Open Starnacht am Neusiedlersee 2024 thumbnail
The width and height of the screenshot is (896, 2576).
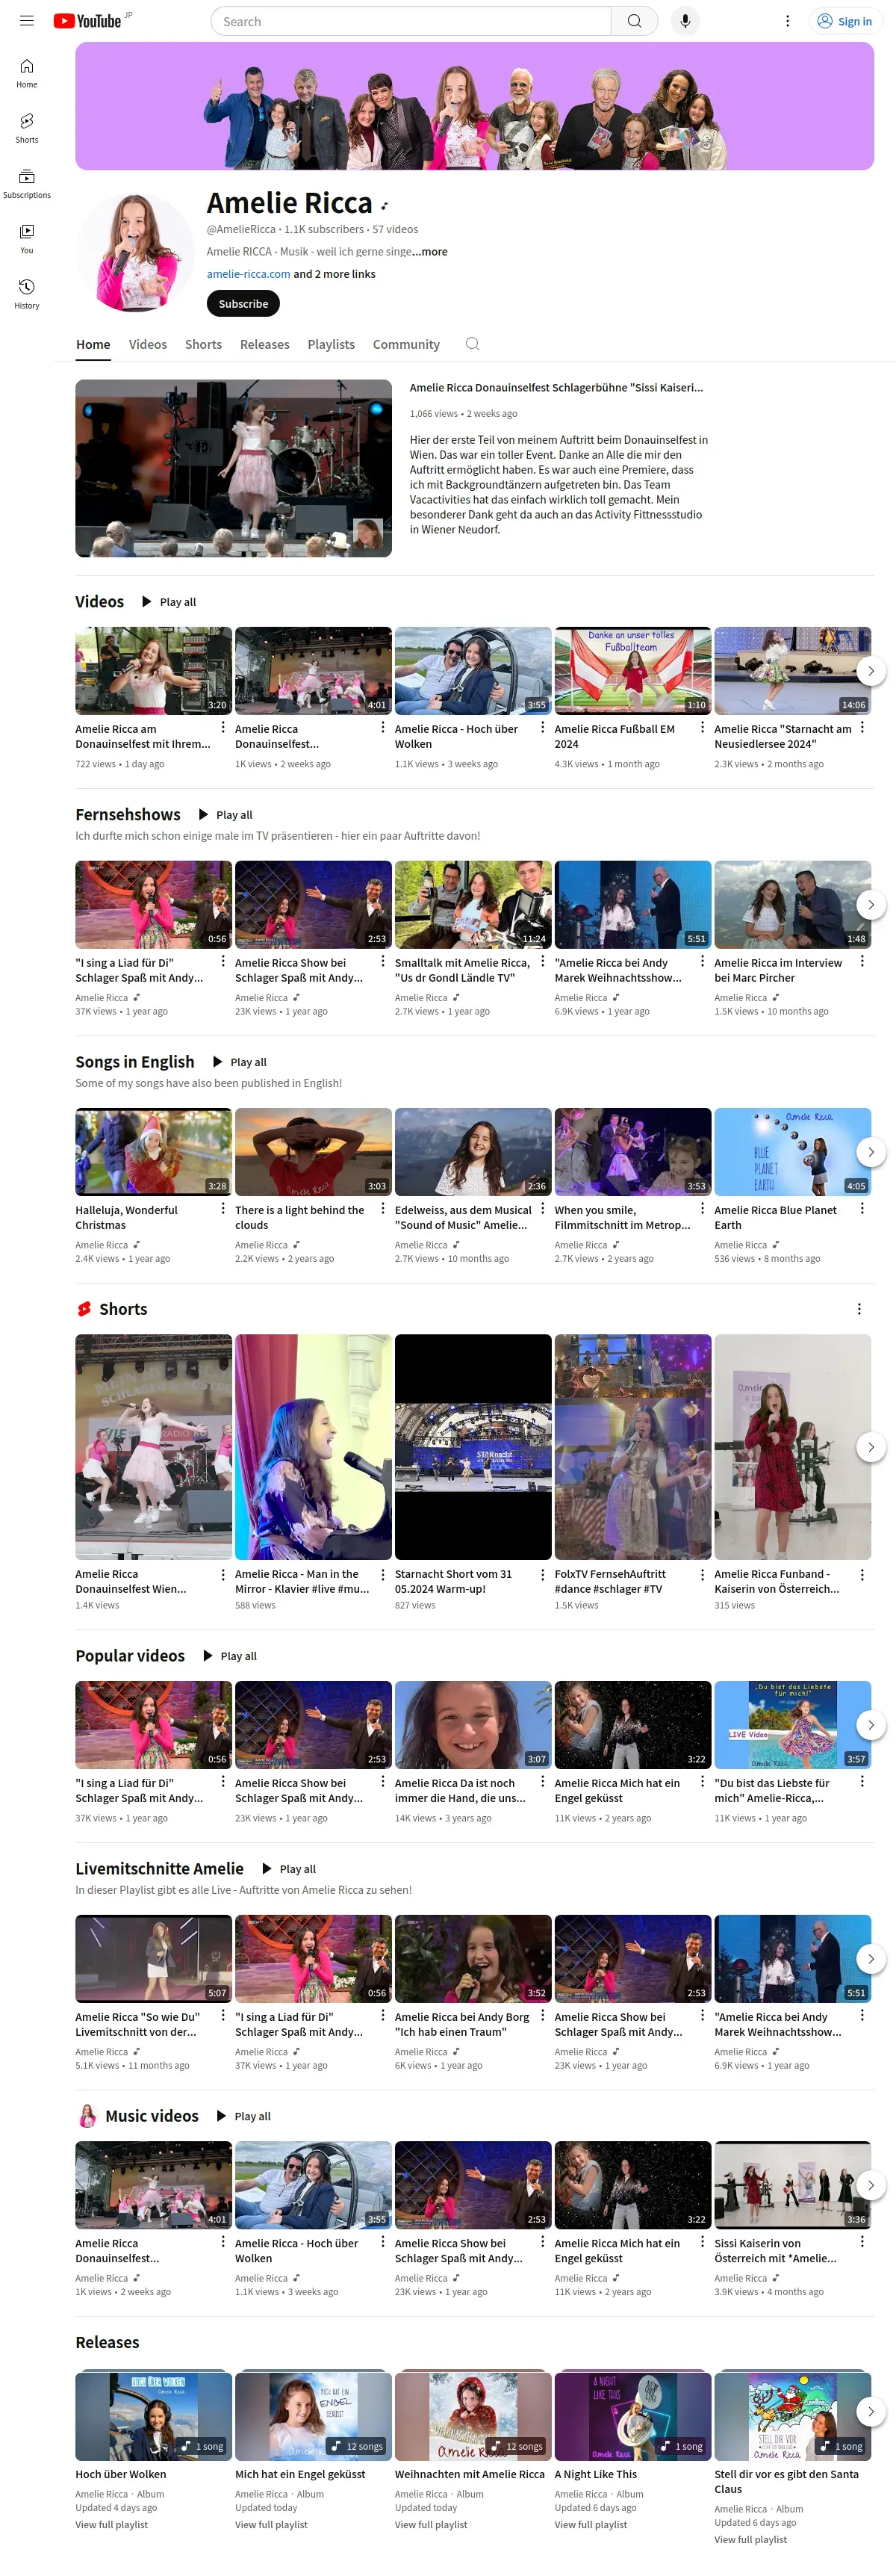(793, 671)
